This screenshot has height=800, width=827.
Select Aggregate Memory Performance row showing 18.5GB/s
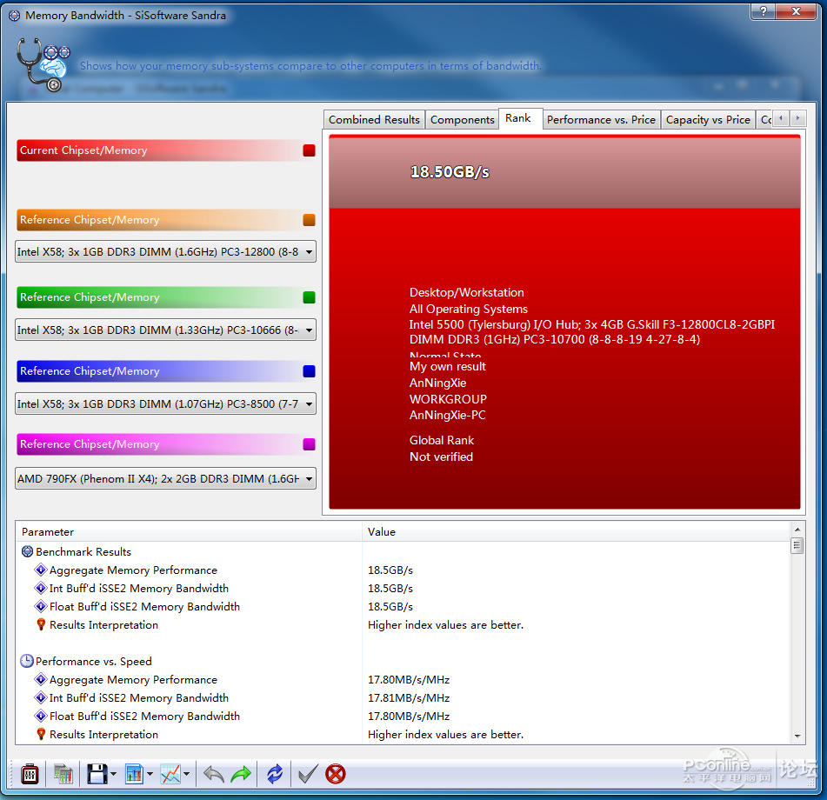tap(403, 570)
